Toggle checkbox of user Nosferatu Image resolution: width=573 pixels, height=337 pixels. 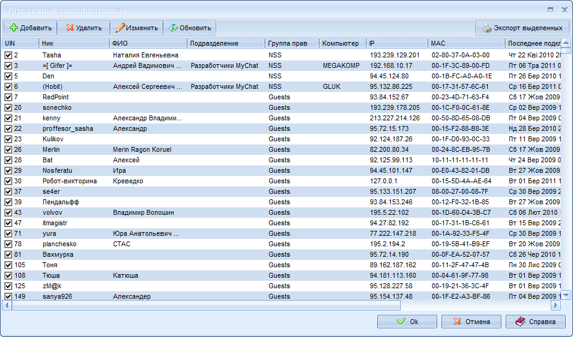click(x=8, y=170)
